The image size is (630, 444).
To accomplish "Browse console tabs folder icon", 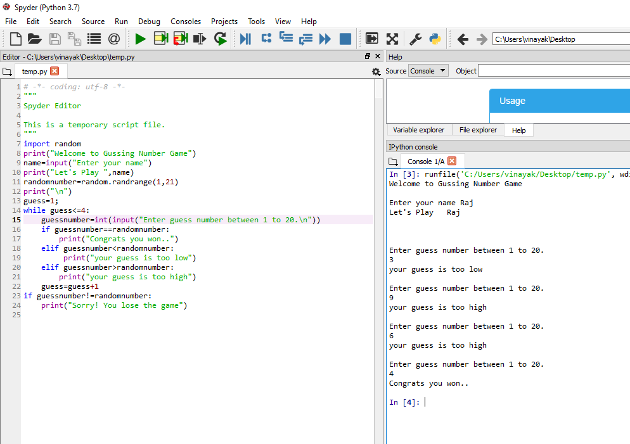I will 393,162.
